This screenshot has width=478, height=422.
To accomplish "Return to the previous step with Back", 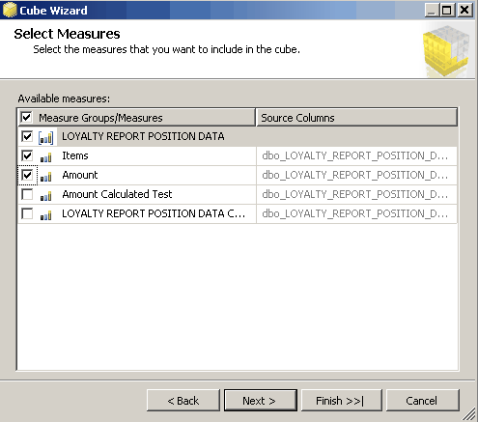I will [x=183, y=401].
